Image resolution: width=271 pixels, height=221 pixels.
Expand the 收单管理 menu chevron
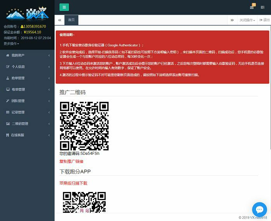click(x=49, y=89)
